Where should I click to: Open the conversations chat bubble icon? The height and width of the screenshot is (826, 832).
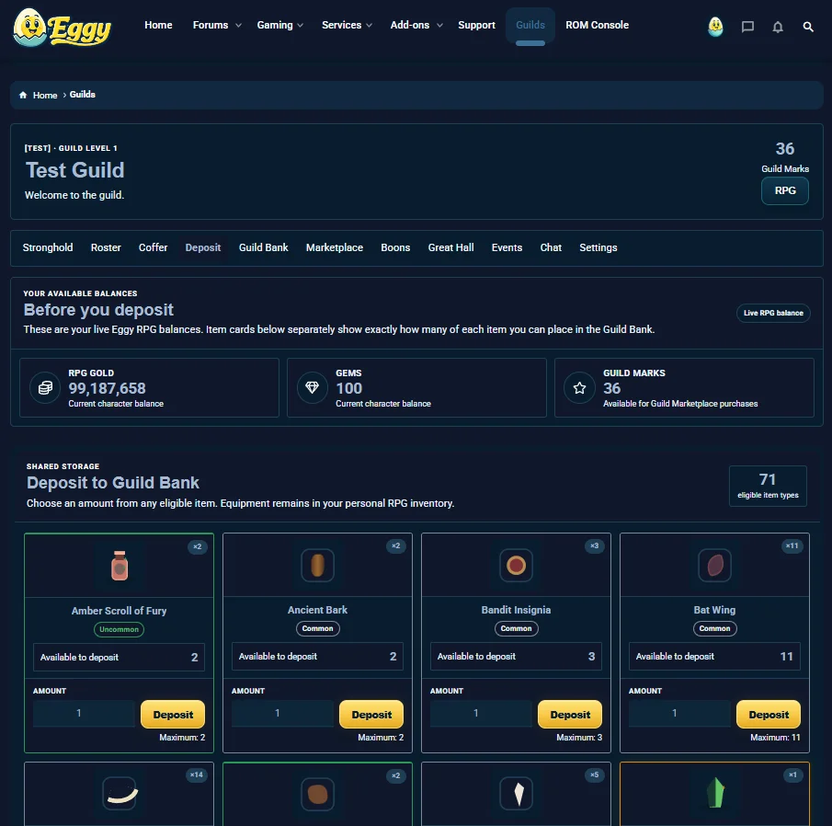coord(747,27)
